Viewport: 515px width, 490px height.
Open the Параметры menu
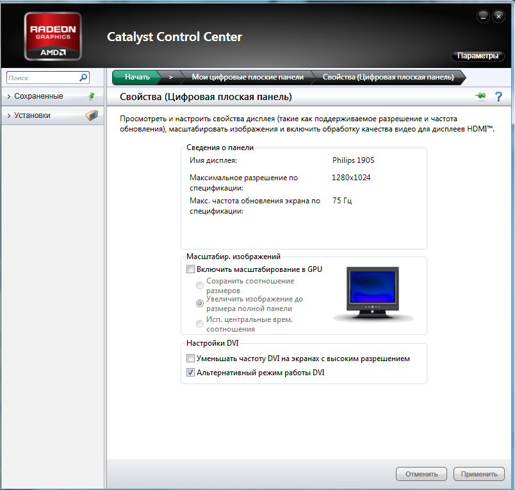478,56
